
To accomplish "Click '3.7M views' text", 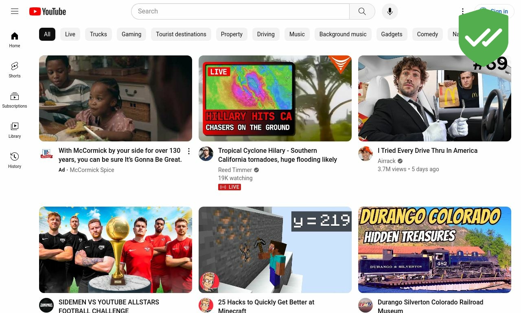I will (392, 169).
